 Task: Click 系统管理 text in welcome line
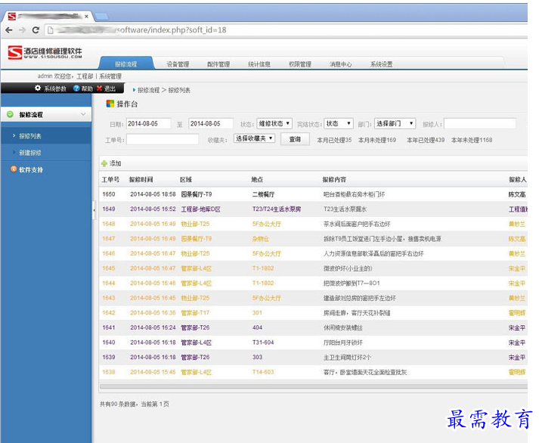point(110,76)
